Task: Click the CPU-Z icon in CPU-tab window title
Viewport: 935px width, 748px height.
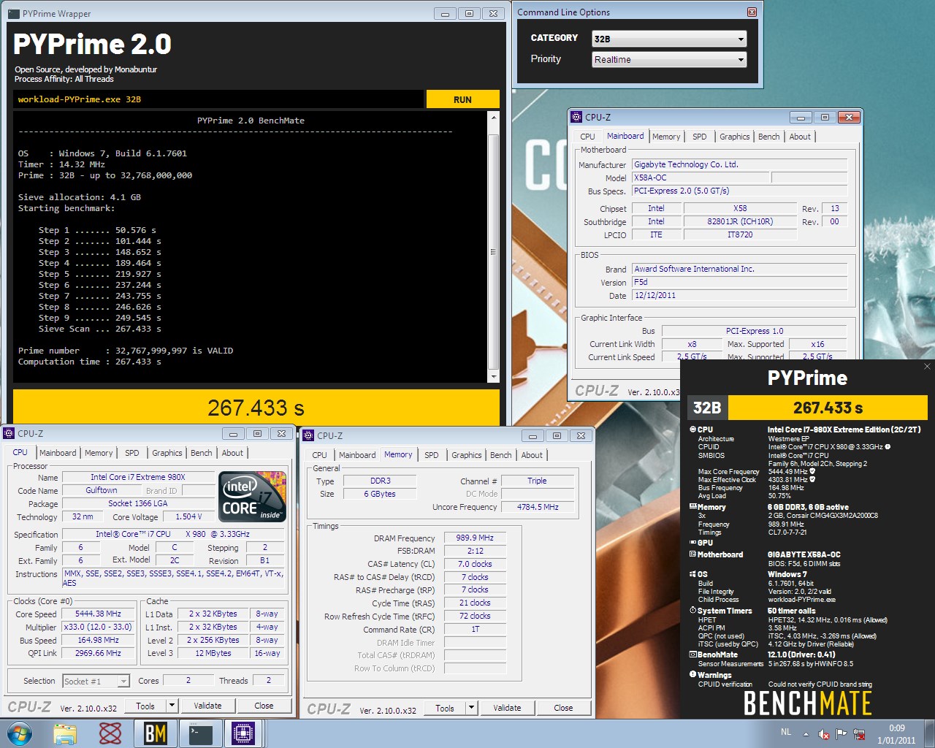Action: [9, 433]
